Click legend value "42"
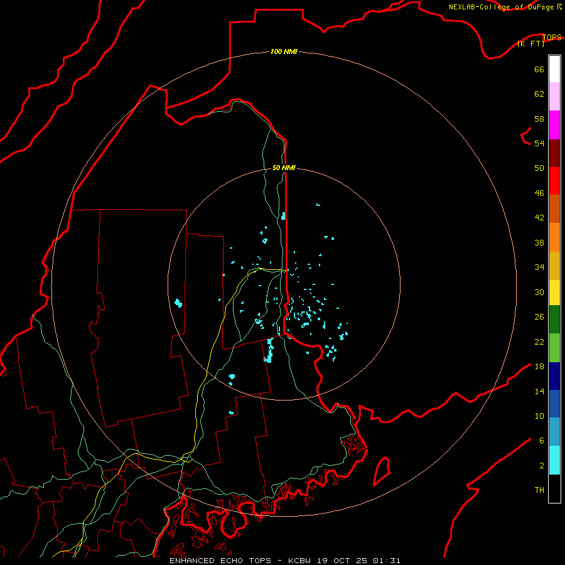This screenshot has height=565, width=565. (x=539, y=218)
